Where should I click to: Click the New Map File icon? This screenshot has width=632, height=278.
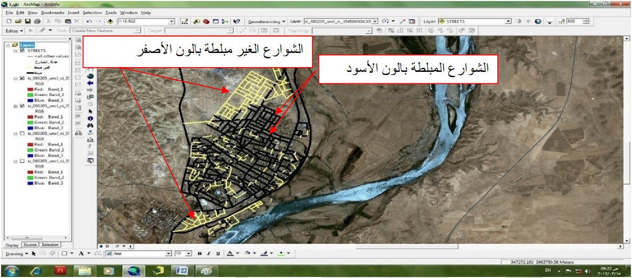pos(10,22)
